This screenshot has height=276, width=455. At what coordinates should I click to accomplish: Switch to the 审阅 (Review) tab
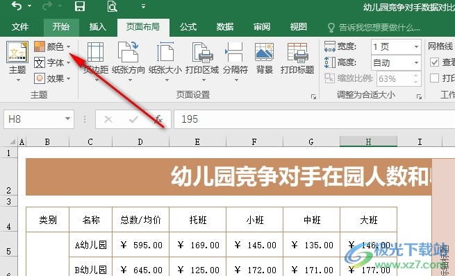tap(262, 27)
